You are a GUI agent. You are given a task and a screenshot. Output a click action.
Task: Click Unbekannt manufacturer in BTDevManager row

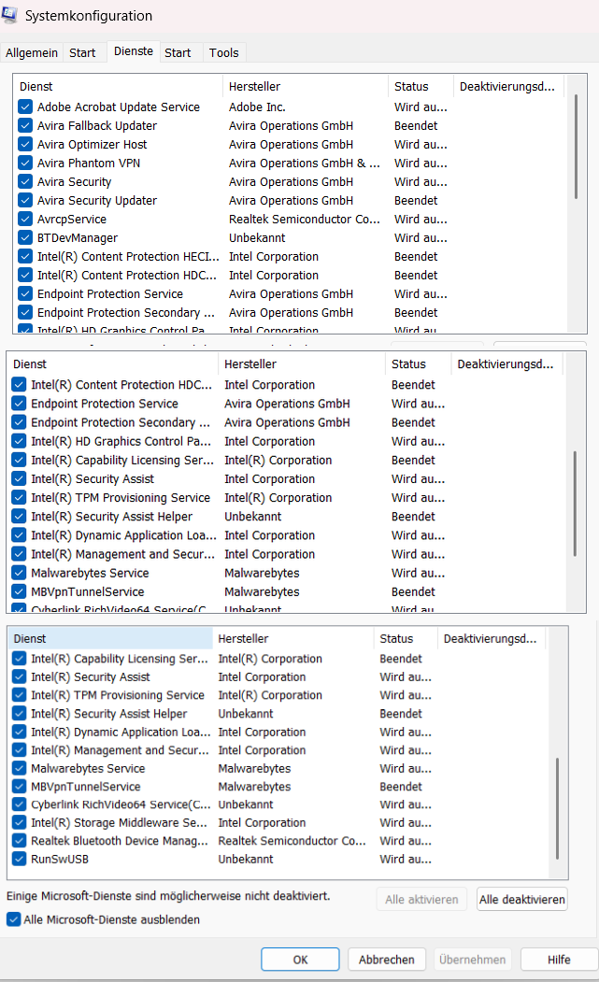click(x=257, y=238)
